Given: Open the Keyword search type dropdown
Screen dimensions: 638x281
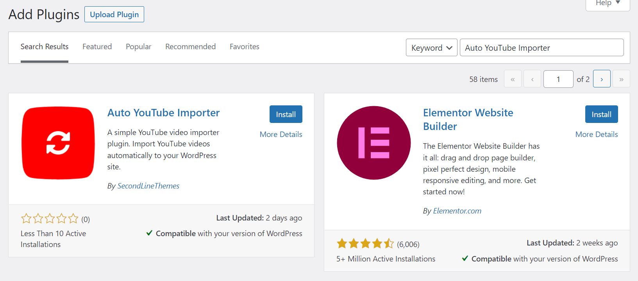Looking at the screenshot, I should tap(432, 48).
